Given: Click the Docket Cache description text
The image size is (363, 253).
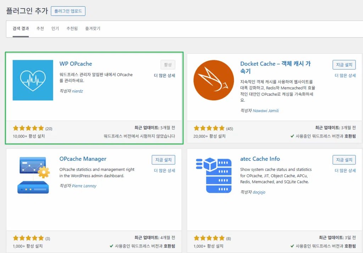Looking at the screenshot, I should click(x=278, y=91).
